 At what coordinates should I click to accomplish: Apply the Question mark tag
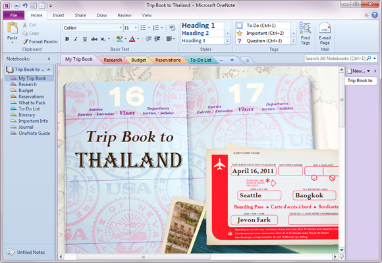click(x=240, y=41)
